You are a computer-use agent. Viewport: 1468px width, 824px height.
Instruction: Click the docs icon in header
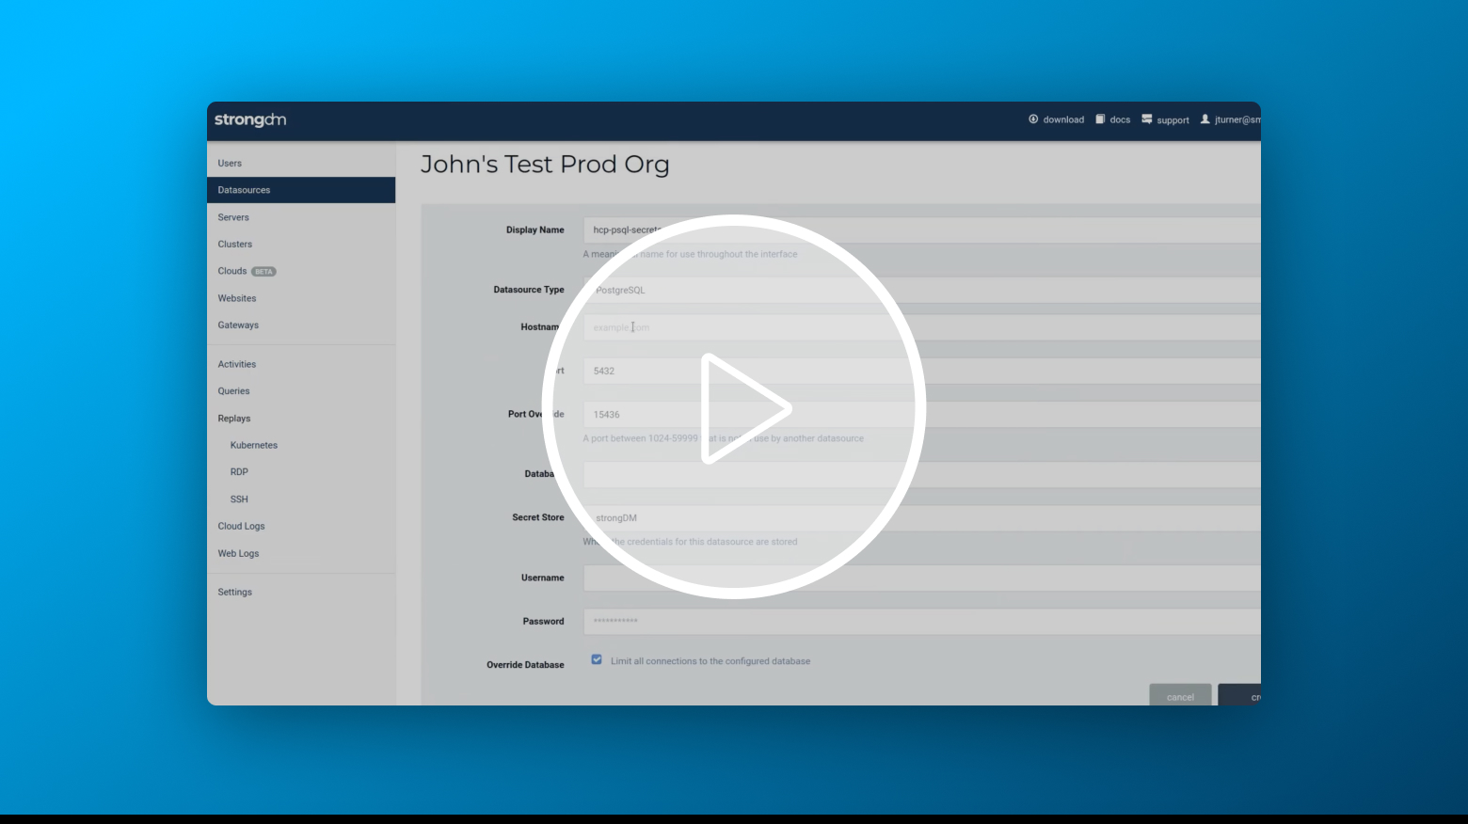(x=1100, y=119)
